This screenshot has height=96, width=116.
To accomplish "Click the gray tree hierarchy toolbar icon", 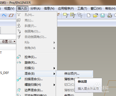I will pos(80,15).
